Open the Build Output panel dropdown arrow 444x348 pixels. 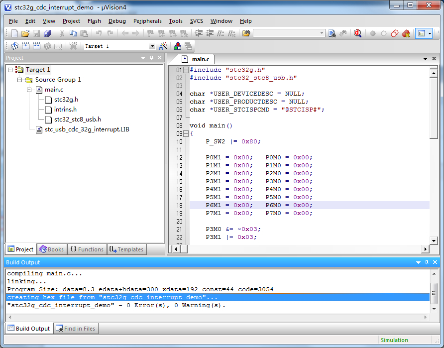point(418,262)
